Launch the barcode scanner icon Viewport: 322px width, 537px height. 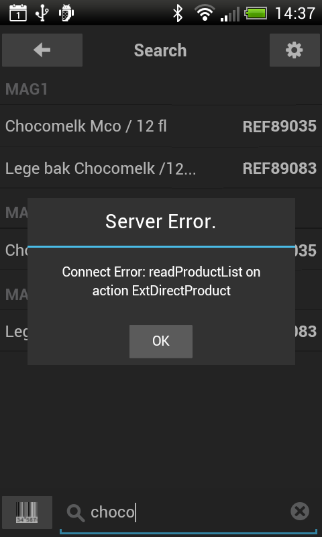(x=27, y=512)
